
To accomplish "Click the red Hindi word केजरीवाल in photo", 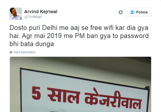I will (x=113, y=98).
